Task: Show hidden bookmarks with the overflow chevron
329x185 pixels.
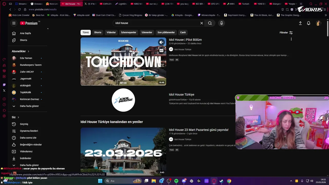Action: click(x=326, y=15)
